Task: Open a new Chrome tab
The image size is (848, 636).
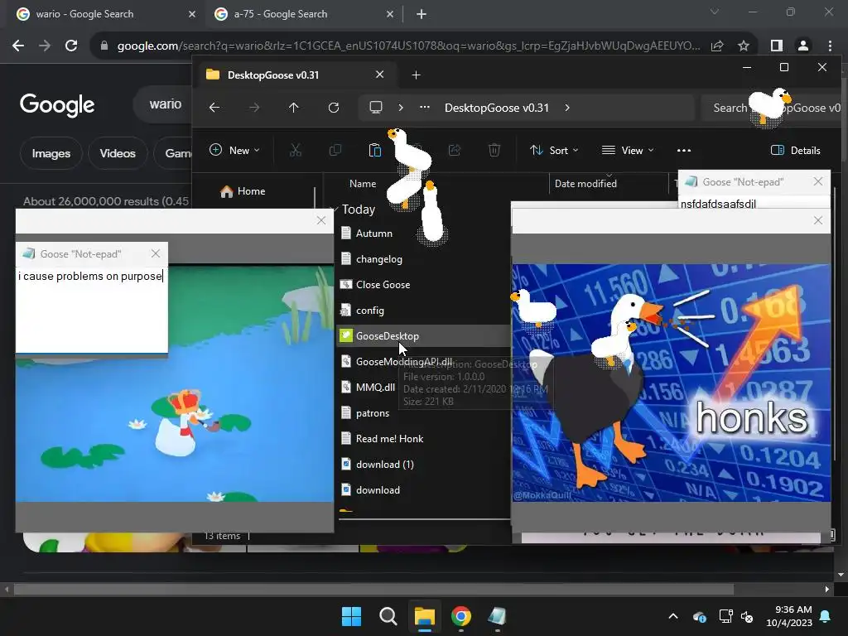Action: [422, 14]
